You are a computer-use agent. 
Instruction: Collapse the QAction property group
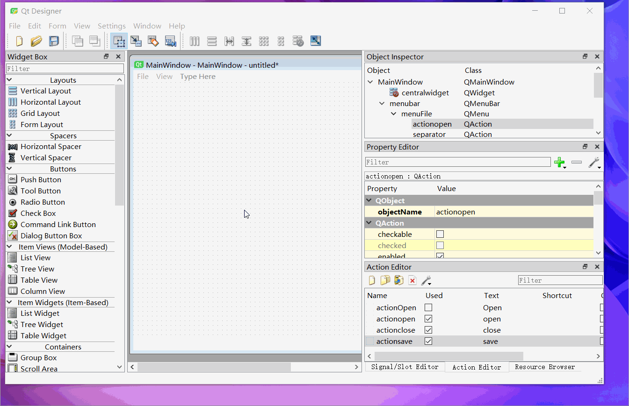click(369, 223)
